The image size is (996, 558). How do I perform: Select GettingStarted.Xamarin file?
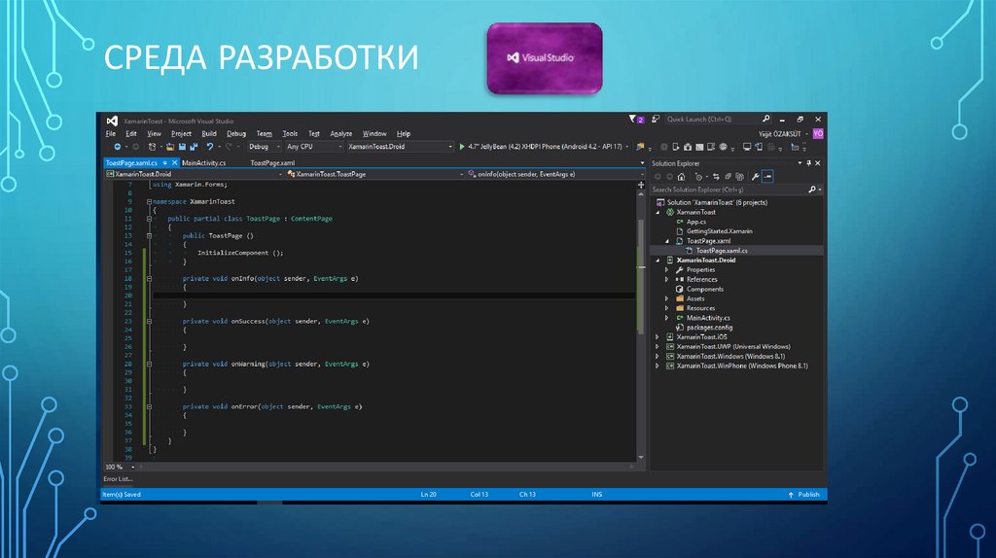click(x=719, y=231)
